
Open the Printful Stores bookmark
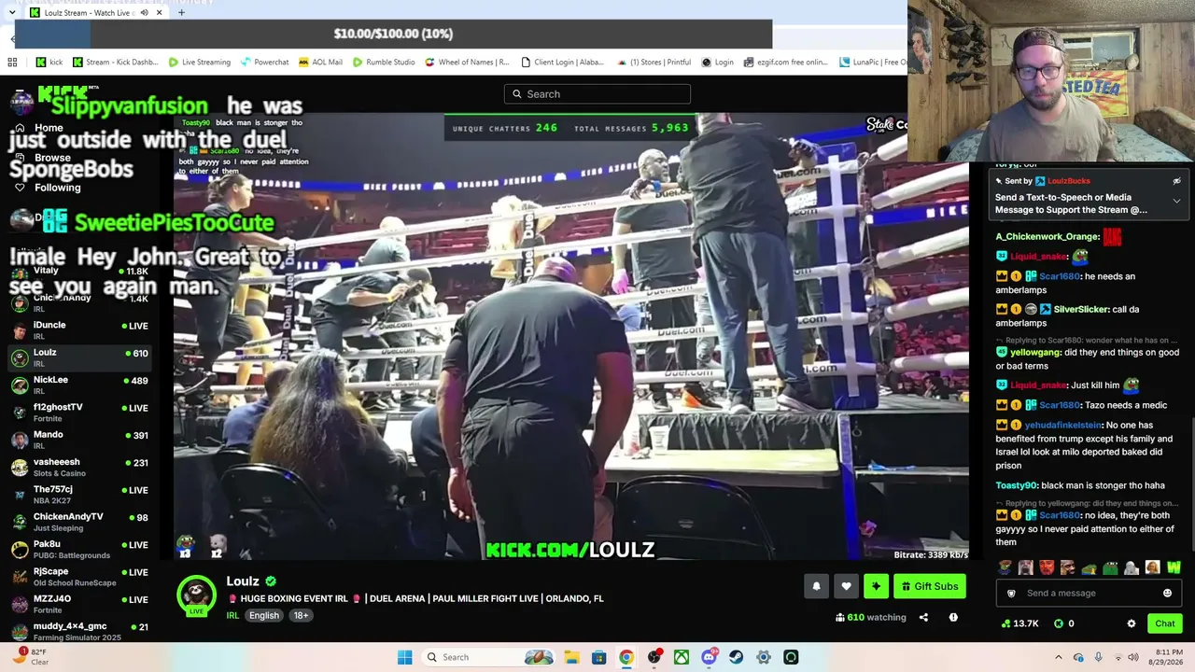coord(653,63)
